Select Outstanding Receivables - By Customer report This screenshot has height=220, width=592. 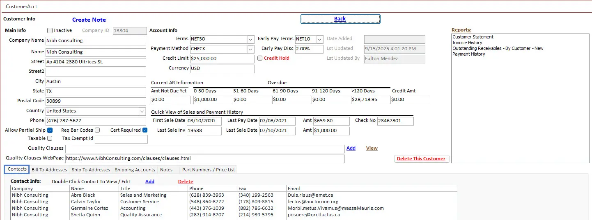(x=498, y=48)
